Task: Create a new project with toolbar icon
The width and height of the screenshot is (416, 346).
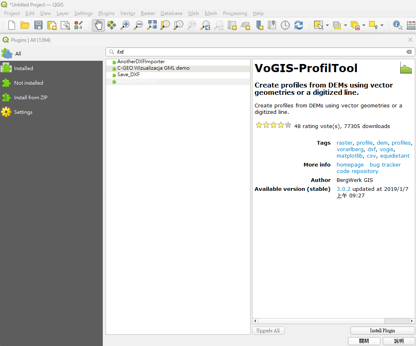Action: coord(12,25)
